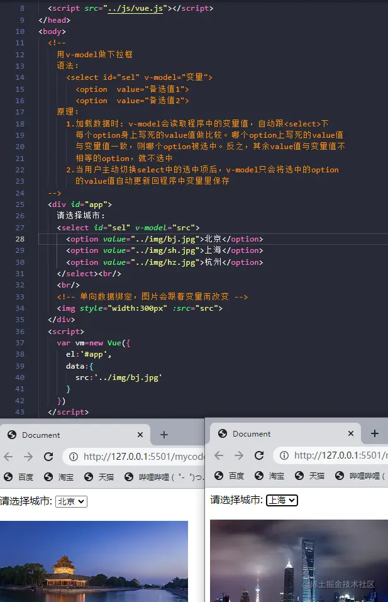Select Document tab in right browser

tap(285, 434)
